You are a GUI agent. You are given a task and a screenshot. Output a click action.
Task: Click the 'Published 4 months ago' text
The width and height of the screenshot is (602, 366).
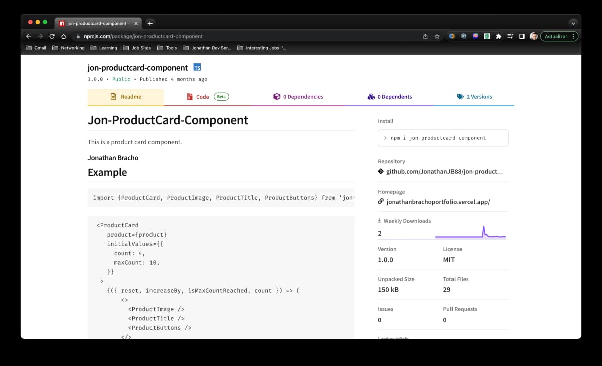[x=174, y=79]
